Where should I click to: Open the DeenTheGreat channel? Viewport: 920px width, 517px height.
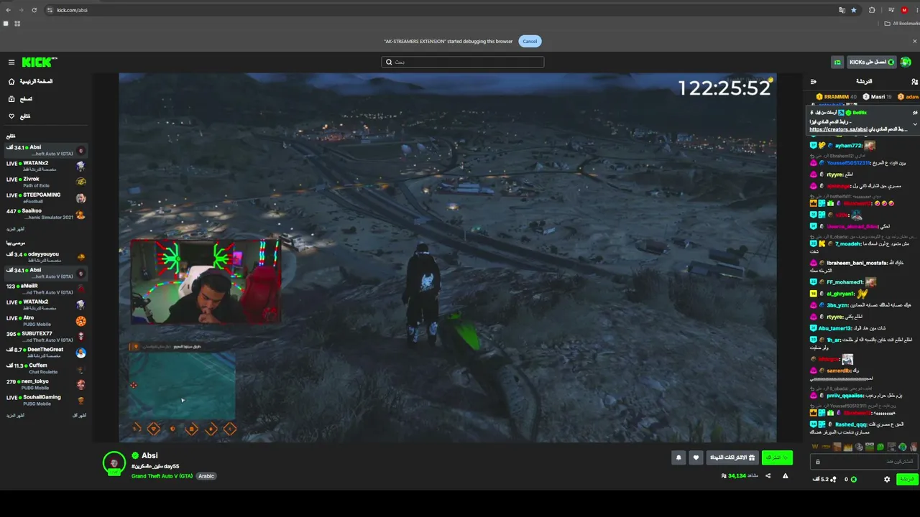click(x=46, y=352)
